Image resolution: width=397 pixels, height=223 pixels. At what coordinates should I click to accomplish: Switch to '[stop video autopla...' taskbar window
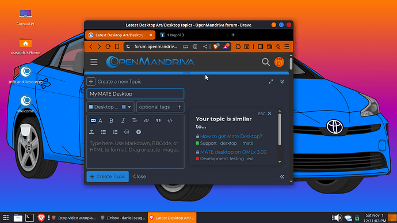pos(74,218)
